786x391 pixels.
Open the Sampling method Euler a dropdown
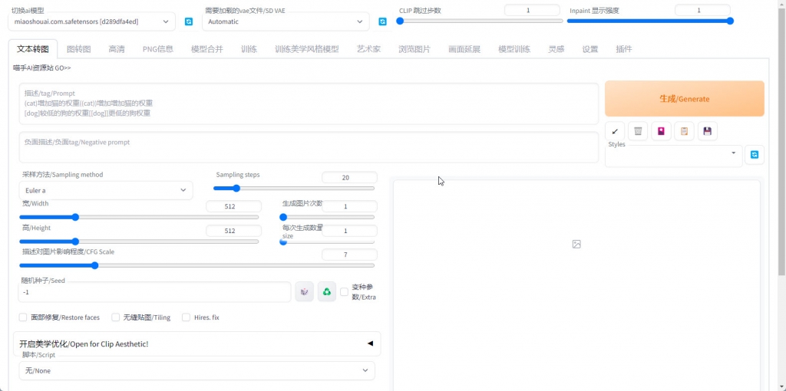pos(106,190)
